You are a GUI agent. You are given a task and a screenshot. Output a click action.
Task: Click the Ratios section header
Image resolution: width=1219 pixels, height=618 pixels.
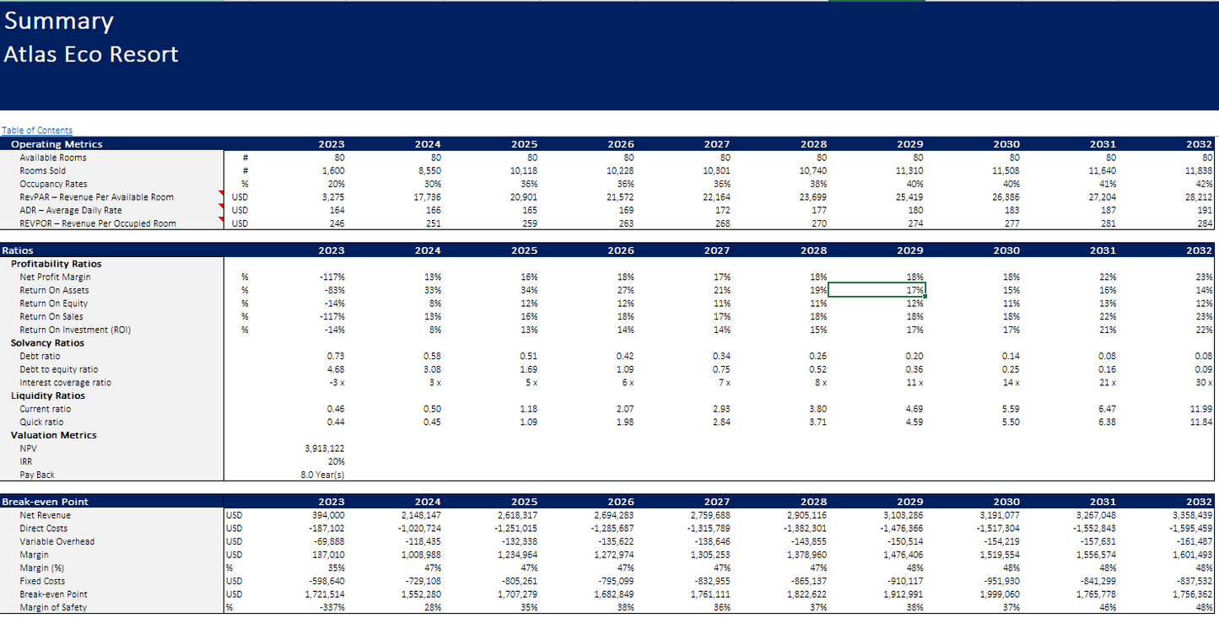point(18,250)
